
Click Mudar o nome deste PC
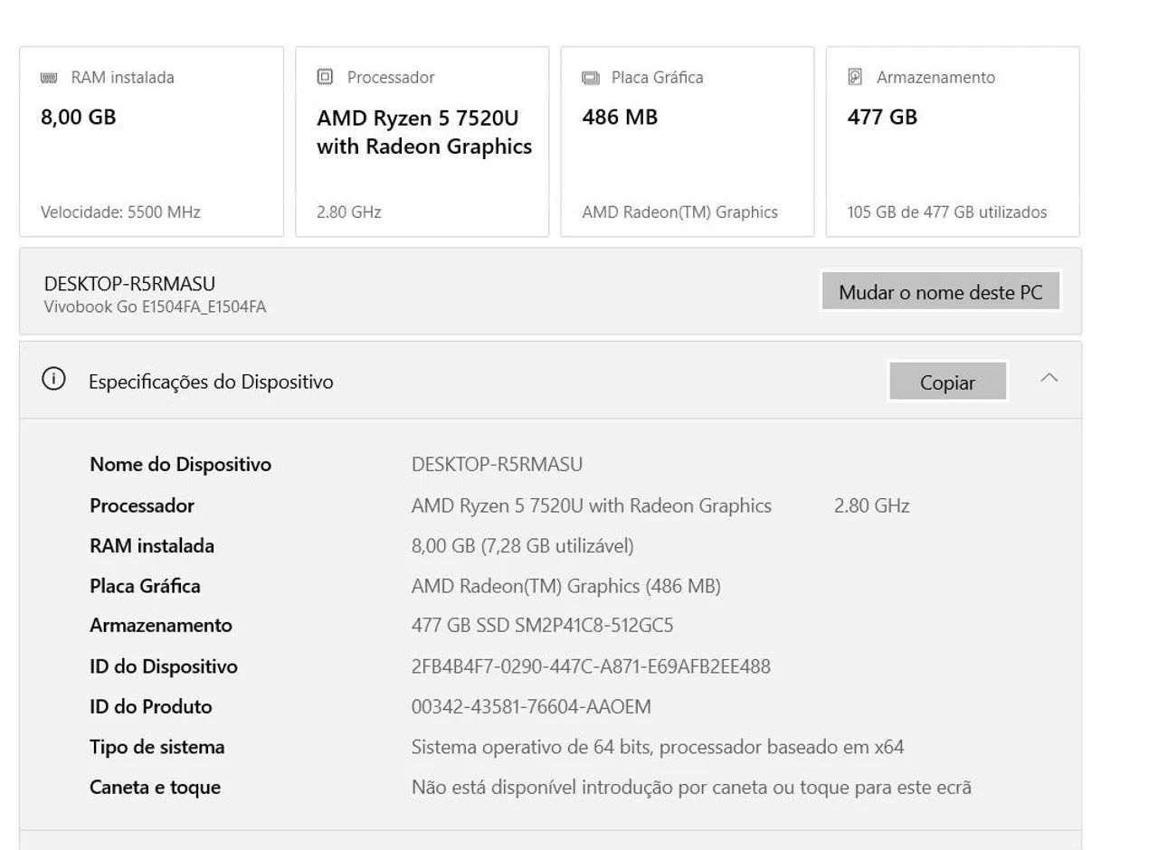point(941,292)
